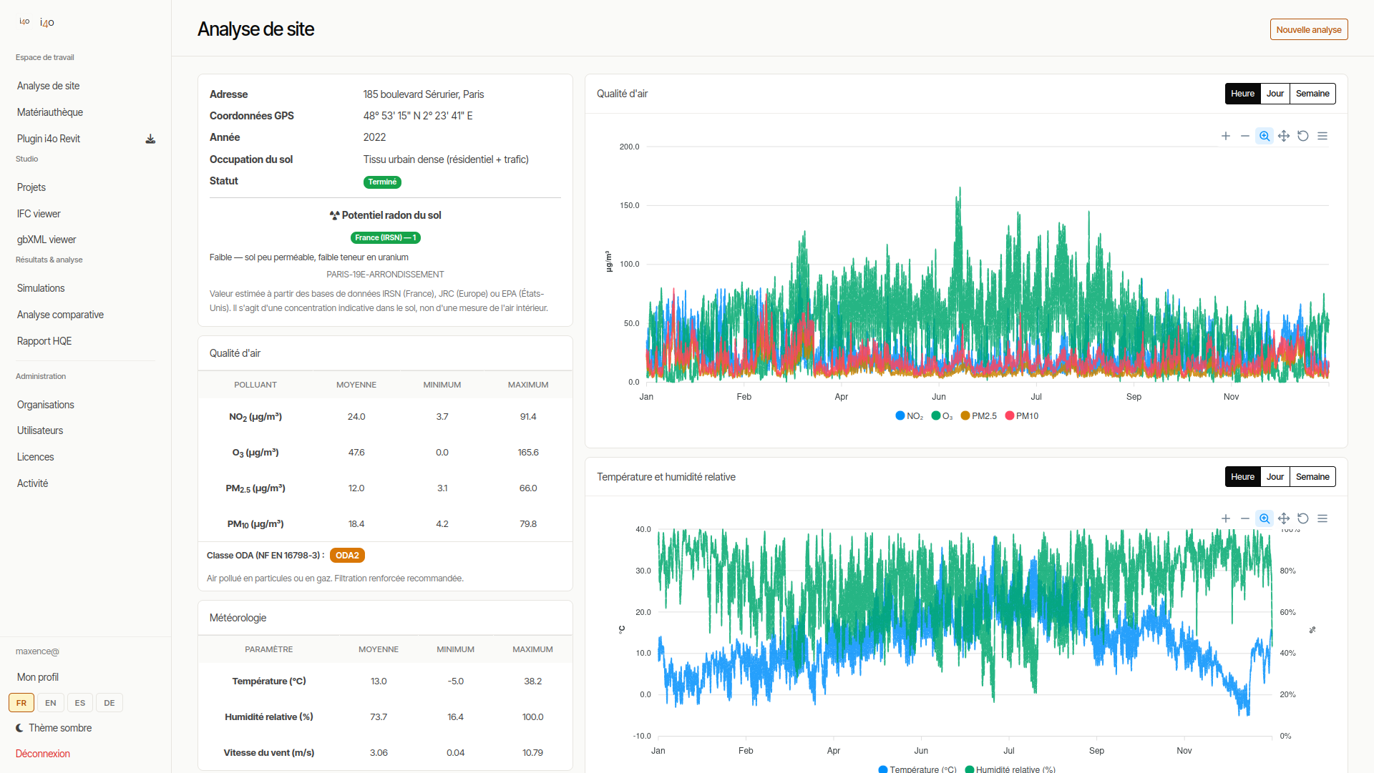Zoom out on Qualité d'air chart
This screenshot has height=773, width=1374.
[x=1245, y=136]
